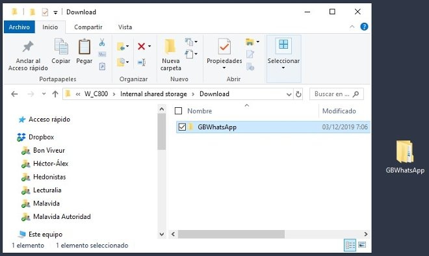
Task: Select Acceso rápido in navigation pane
Action: click(x=49, y=120)
